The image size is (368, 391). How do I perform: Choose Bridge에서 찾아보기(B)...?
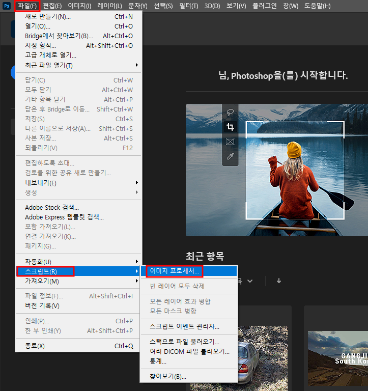pos(78,36)
